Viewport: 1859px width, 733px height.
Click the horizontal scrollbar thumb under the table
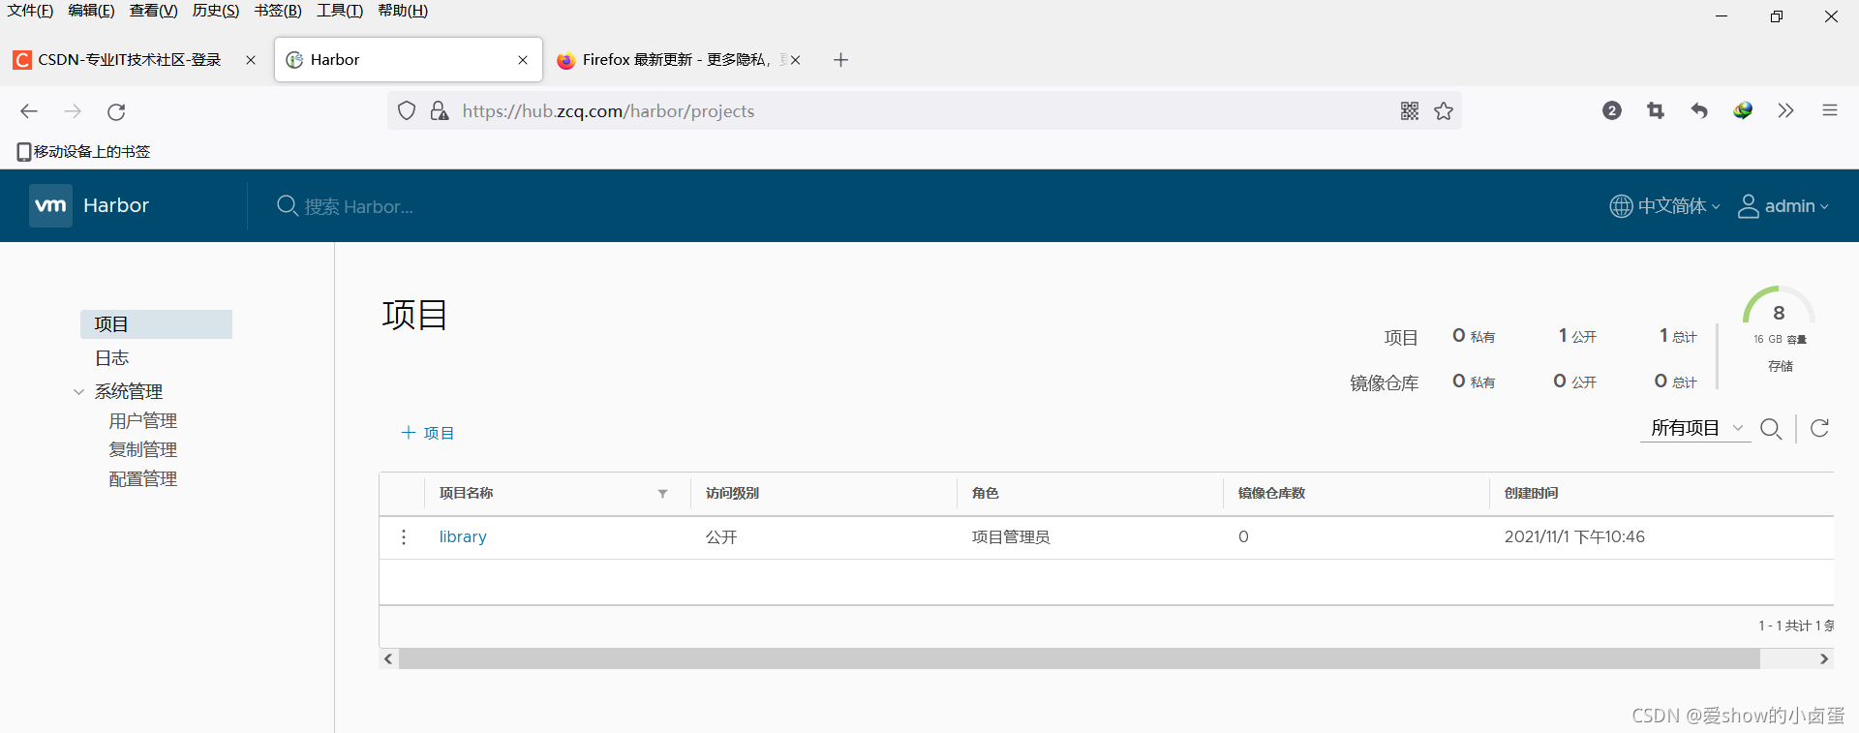[x=1079, y=659]
